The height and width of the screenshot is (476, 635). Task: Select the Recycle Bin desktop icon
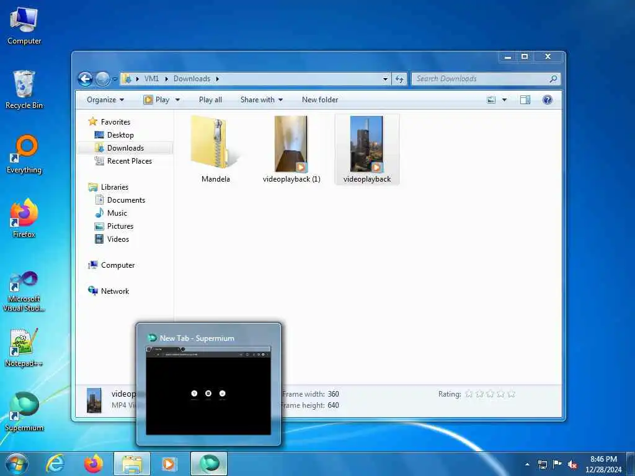point(24,89)
